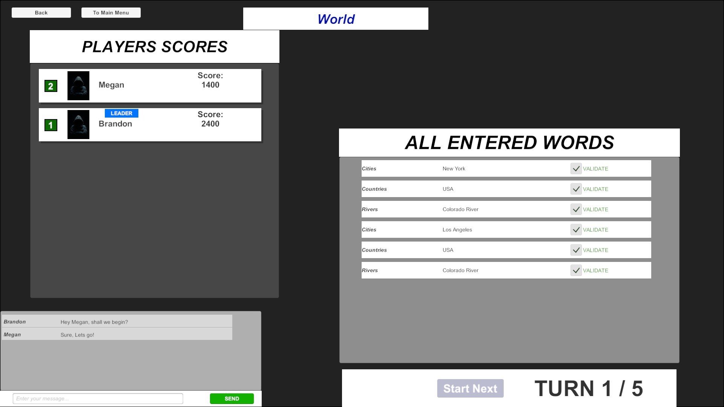Click validate icon for New York city
Image resolution: width=724 pixels, height=407 pixels.
coord(576,168)
